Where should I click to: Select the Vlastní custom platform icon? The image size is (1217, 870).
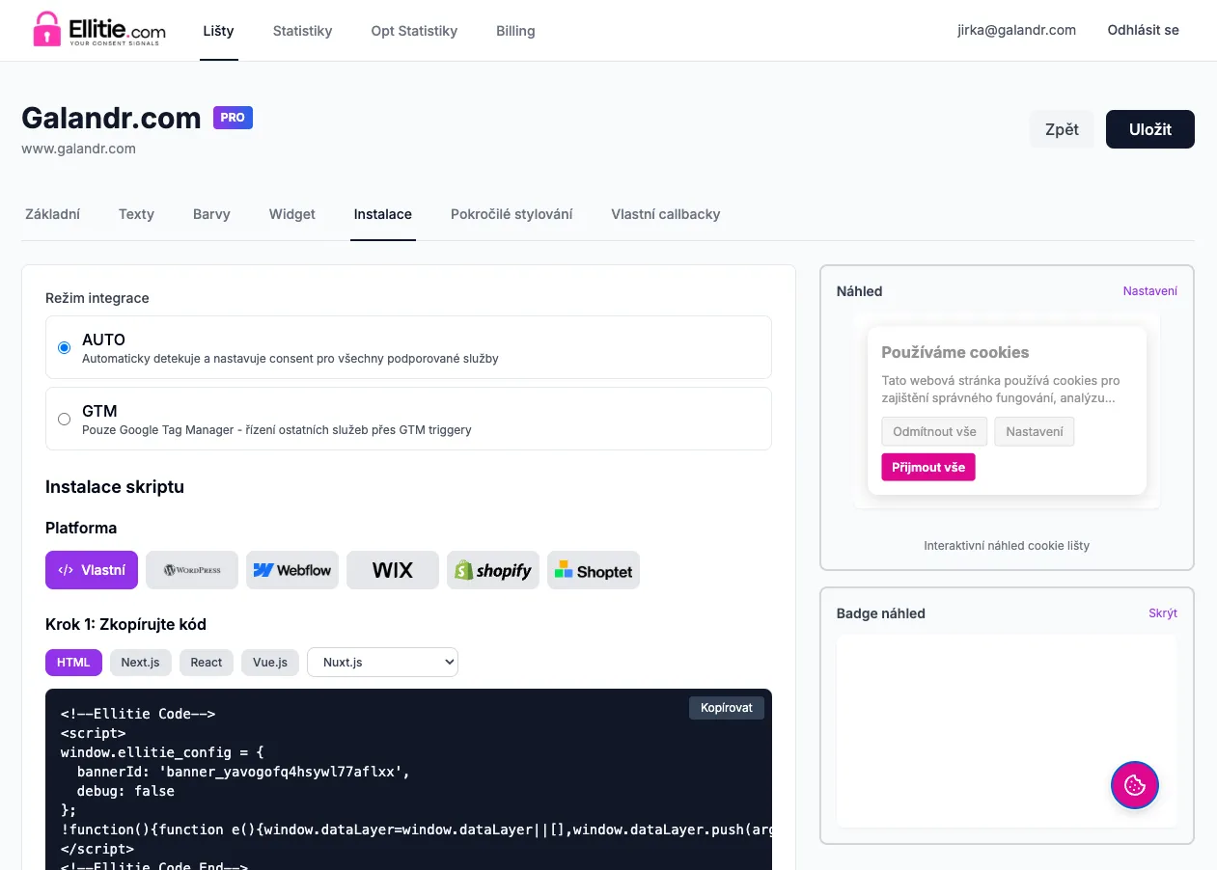[91, 570]
